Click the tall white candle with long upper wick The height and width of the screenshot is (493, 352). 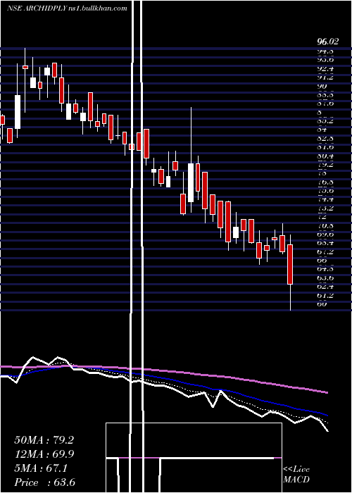(191, 182)
